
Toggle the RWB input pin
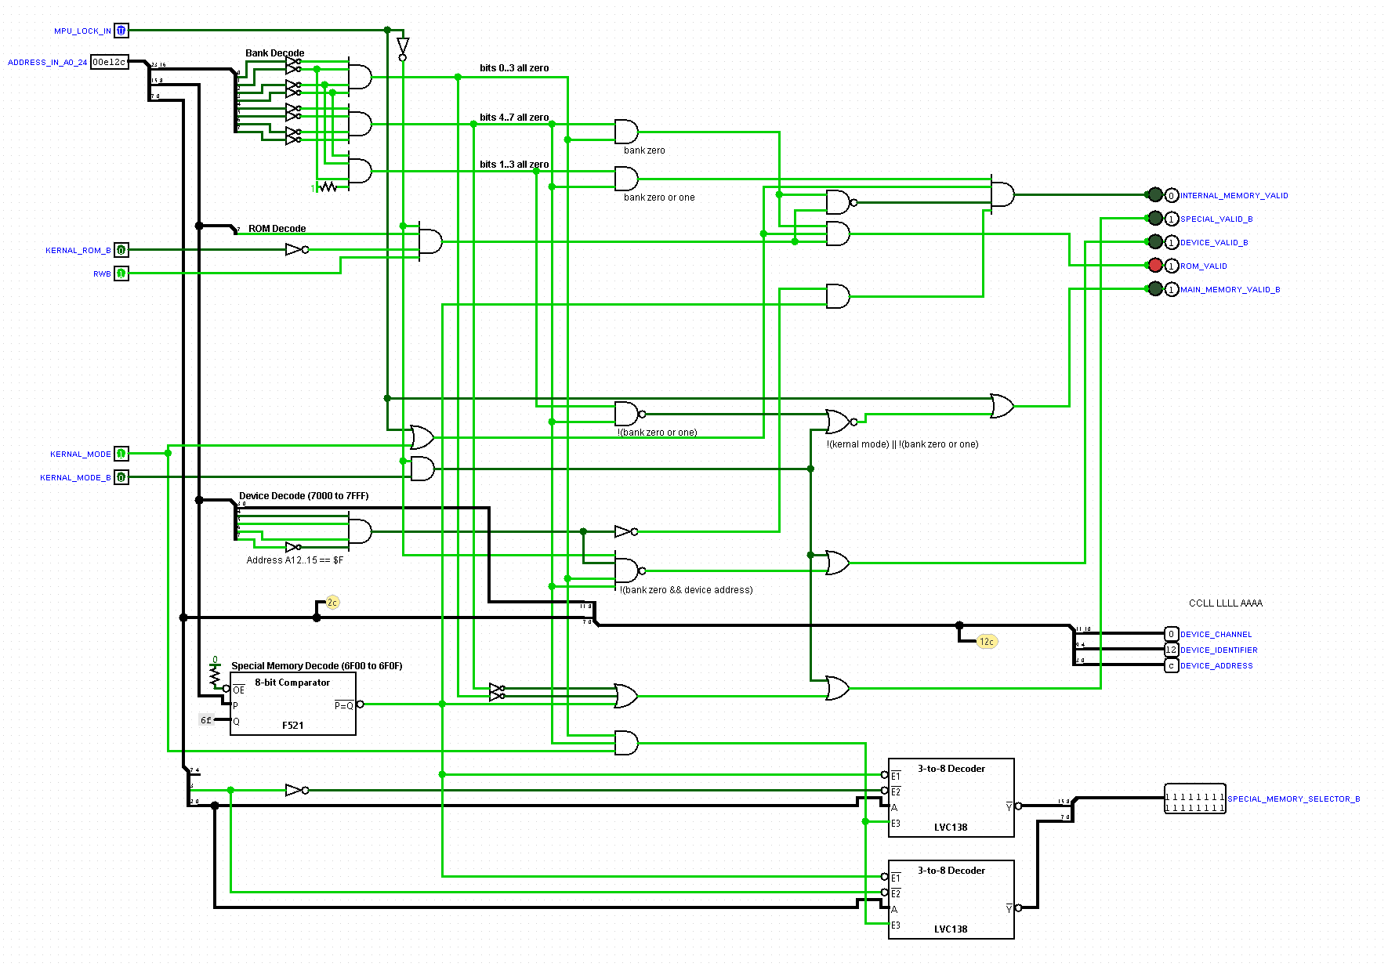121,273
